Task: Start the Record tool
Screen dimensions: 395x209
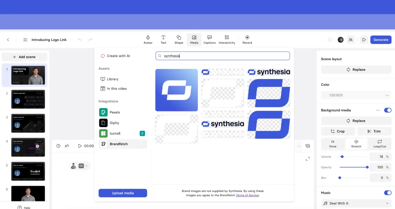Action: (247, 40)
